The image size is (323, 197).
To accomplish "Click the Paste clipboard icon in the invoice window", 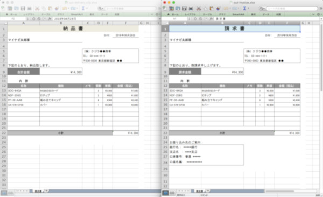I will [x=212, y=9].
